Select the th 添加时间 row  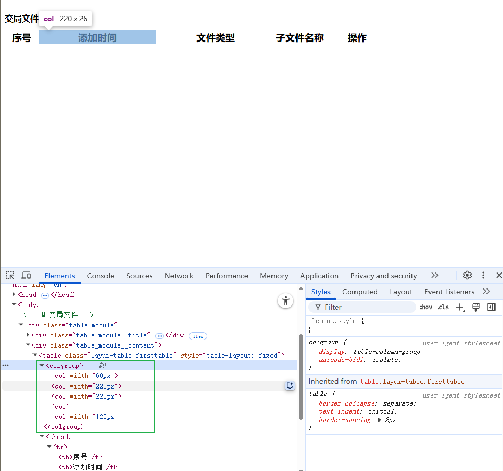pyautogui.click(x=89, y=467)
